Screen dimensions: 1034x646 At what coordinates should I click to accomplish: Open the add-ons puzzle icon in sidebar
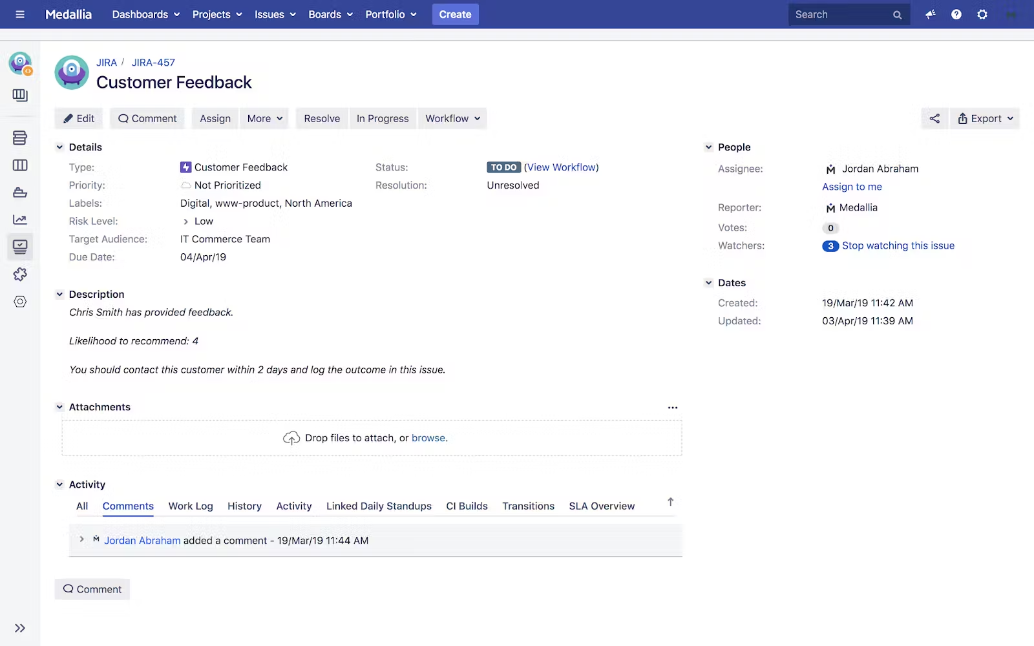[20, 275]
